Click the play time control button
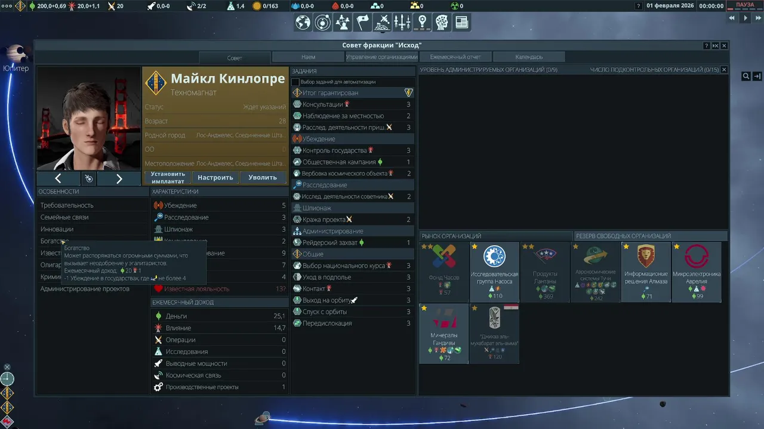 [x=745, y=18]
